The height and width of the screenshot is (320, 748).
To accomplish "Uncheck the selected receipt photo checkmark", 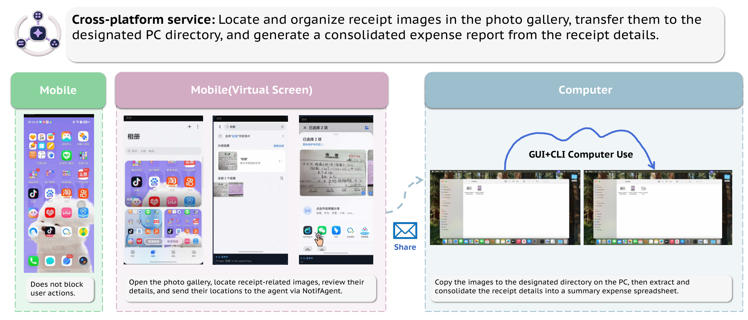I will point(363,193).
